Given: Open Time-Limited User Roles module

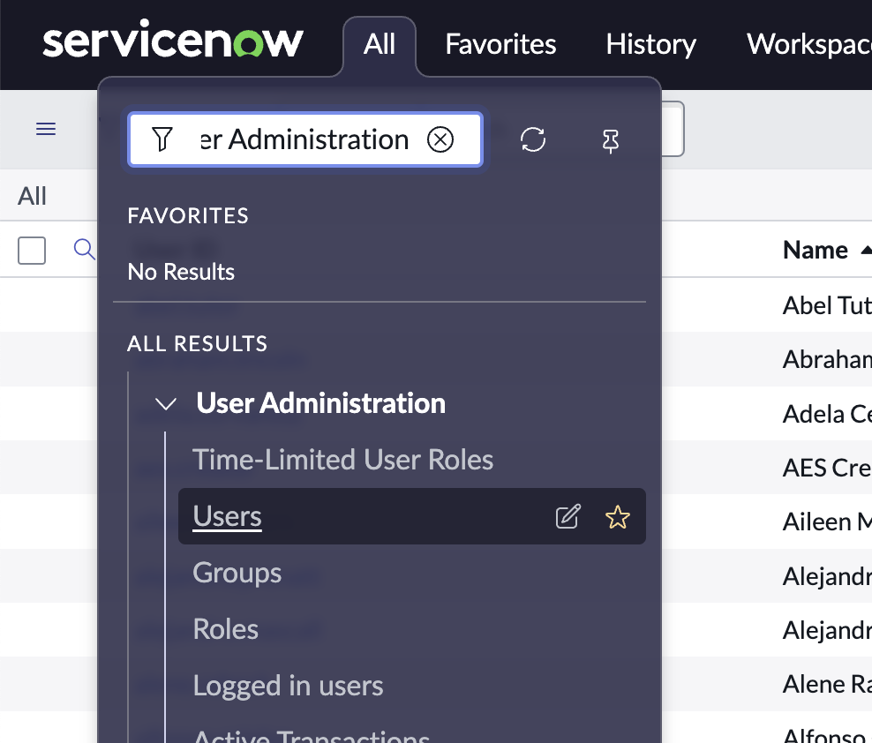Looking at the screenshot, I should coord(342,460).
